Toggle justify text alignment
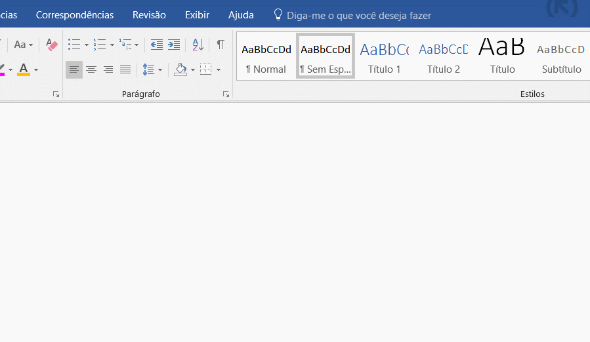Image resolution: width=590 pixels, height=342 pixels. (125, 69)
